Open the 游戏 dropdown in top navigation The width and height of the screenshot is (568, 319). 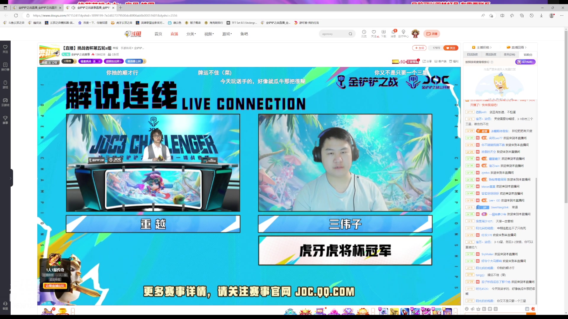click(227, 34)
